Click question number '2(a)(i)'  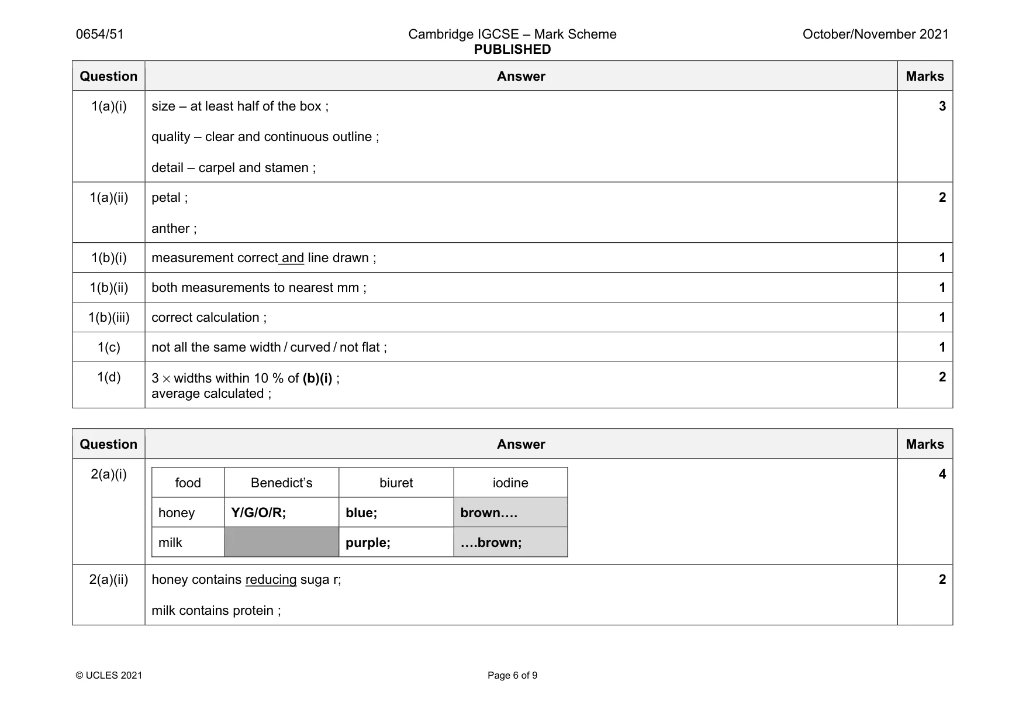click(x=109, y=474)
